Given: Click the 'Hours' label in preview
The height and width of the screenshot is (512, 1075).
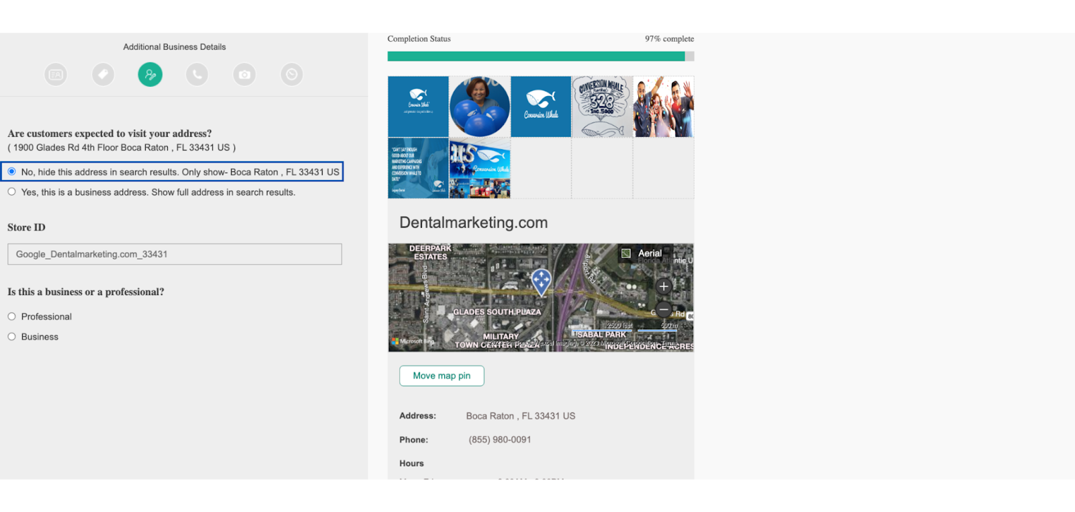Looking at the screenshot, I should (x=412, y=464).
